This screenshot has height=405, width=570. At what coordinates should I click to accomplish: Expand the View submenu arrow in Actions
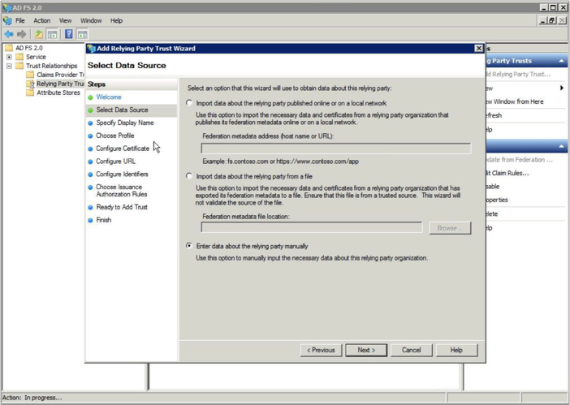pos(562,88)
